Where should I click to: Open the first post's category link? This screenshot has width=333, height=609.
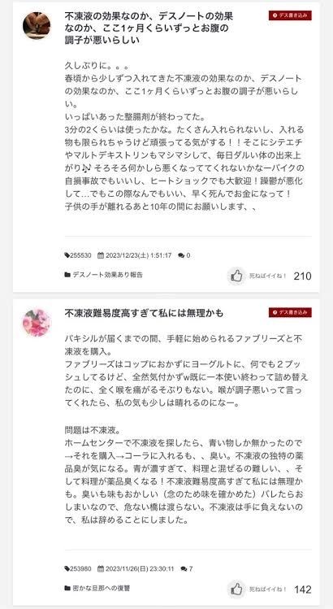click(107, 275)
